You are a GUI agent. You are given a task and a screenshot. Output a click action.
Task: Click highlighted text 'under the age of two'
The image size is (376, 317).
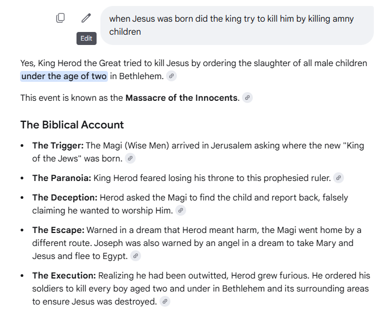coord(64,76)
